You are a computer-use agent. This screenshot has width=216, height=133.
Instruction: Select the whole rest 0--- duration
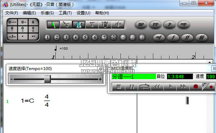point(12,22)
